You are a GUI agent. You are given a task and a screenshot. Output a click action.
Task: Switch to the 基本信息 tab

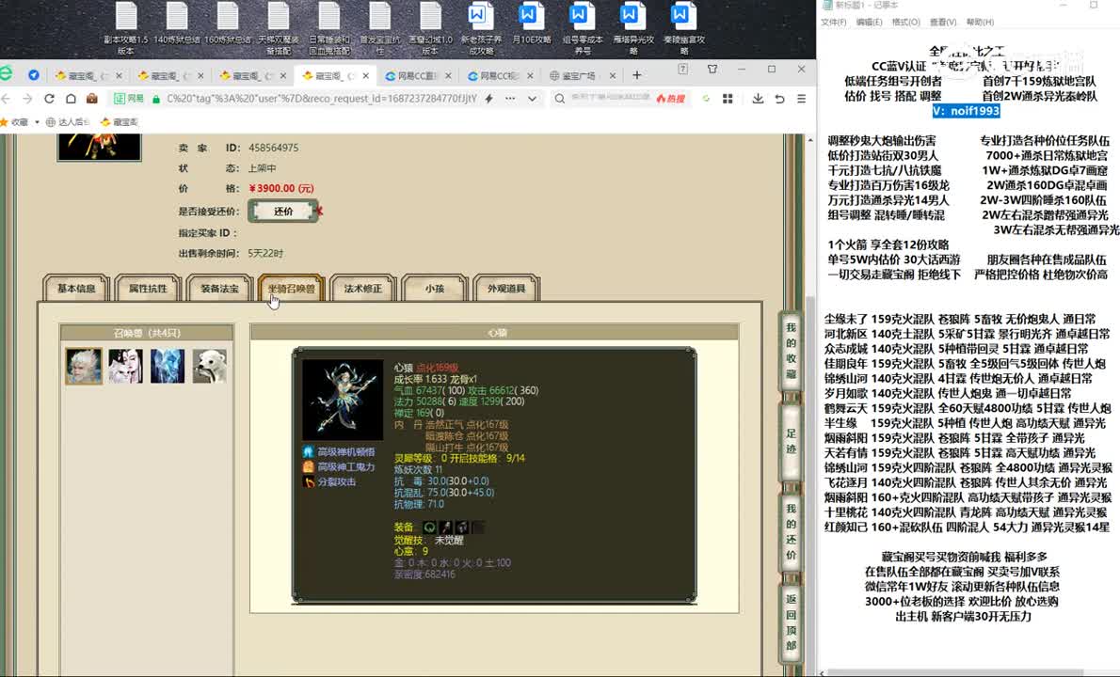[75, 289]
